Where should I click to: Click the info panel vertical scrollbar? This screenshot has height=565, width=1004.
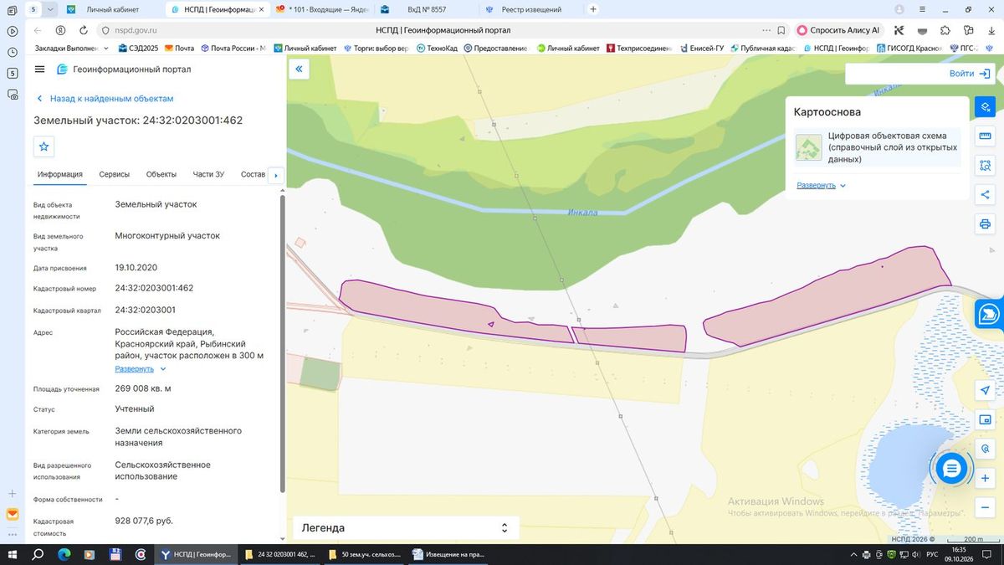pos(282,343)
